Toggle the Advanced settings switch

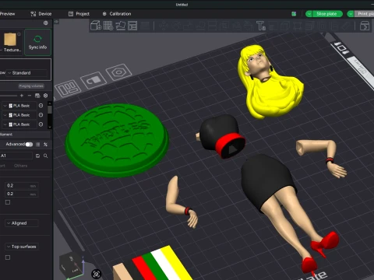tap(29, 145)
